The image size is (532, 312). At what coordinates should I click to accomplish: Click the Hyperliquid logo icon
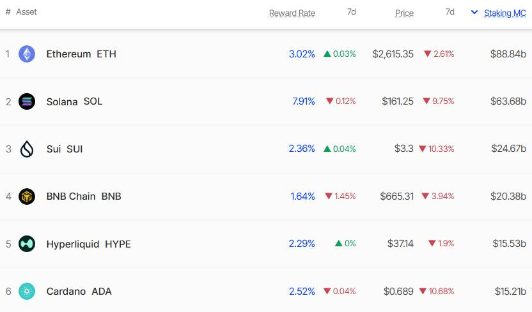pos(27,244)
